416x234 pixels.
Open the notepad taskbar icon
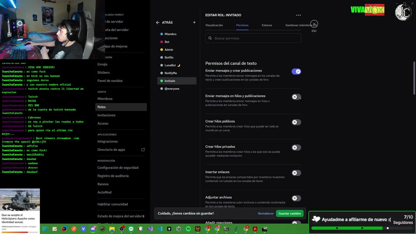[55, 229]
